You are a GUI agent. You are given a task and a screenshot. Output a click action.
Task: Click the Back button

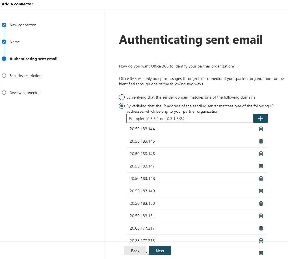click(135, 251)
